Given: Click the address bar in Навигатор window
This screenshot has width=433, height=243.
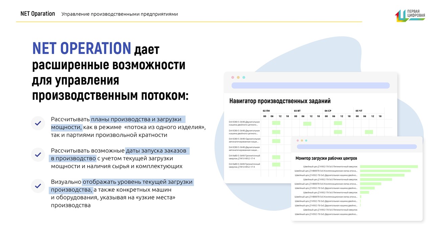Looking at the screenshot, I should click(310, 85).
